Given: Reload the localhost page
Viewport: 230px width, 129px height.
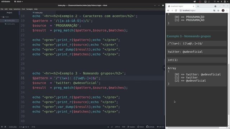Looking at the screenshot, I should 176,10.
